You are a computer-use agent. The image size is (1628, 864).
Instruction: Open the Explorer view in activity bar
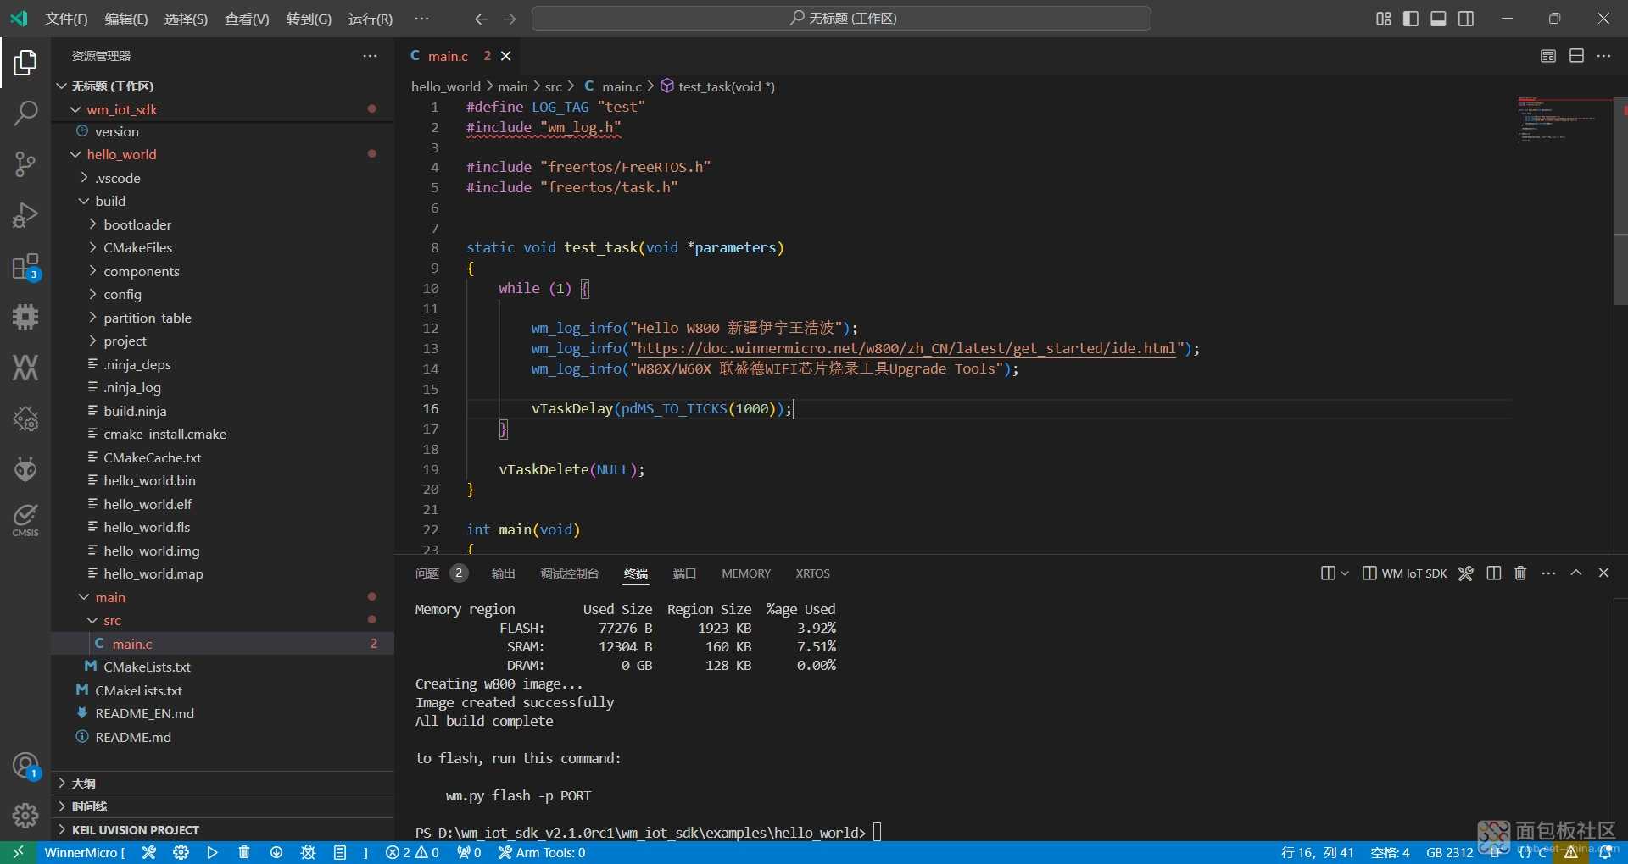(x=25, y=62)
